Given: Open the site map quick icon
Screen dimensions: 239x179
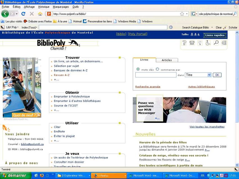Looking at the screenshot, I should (x=224, y=43).
